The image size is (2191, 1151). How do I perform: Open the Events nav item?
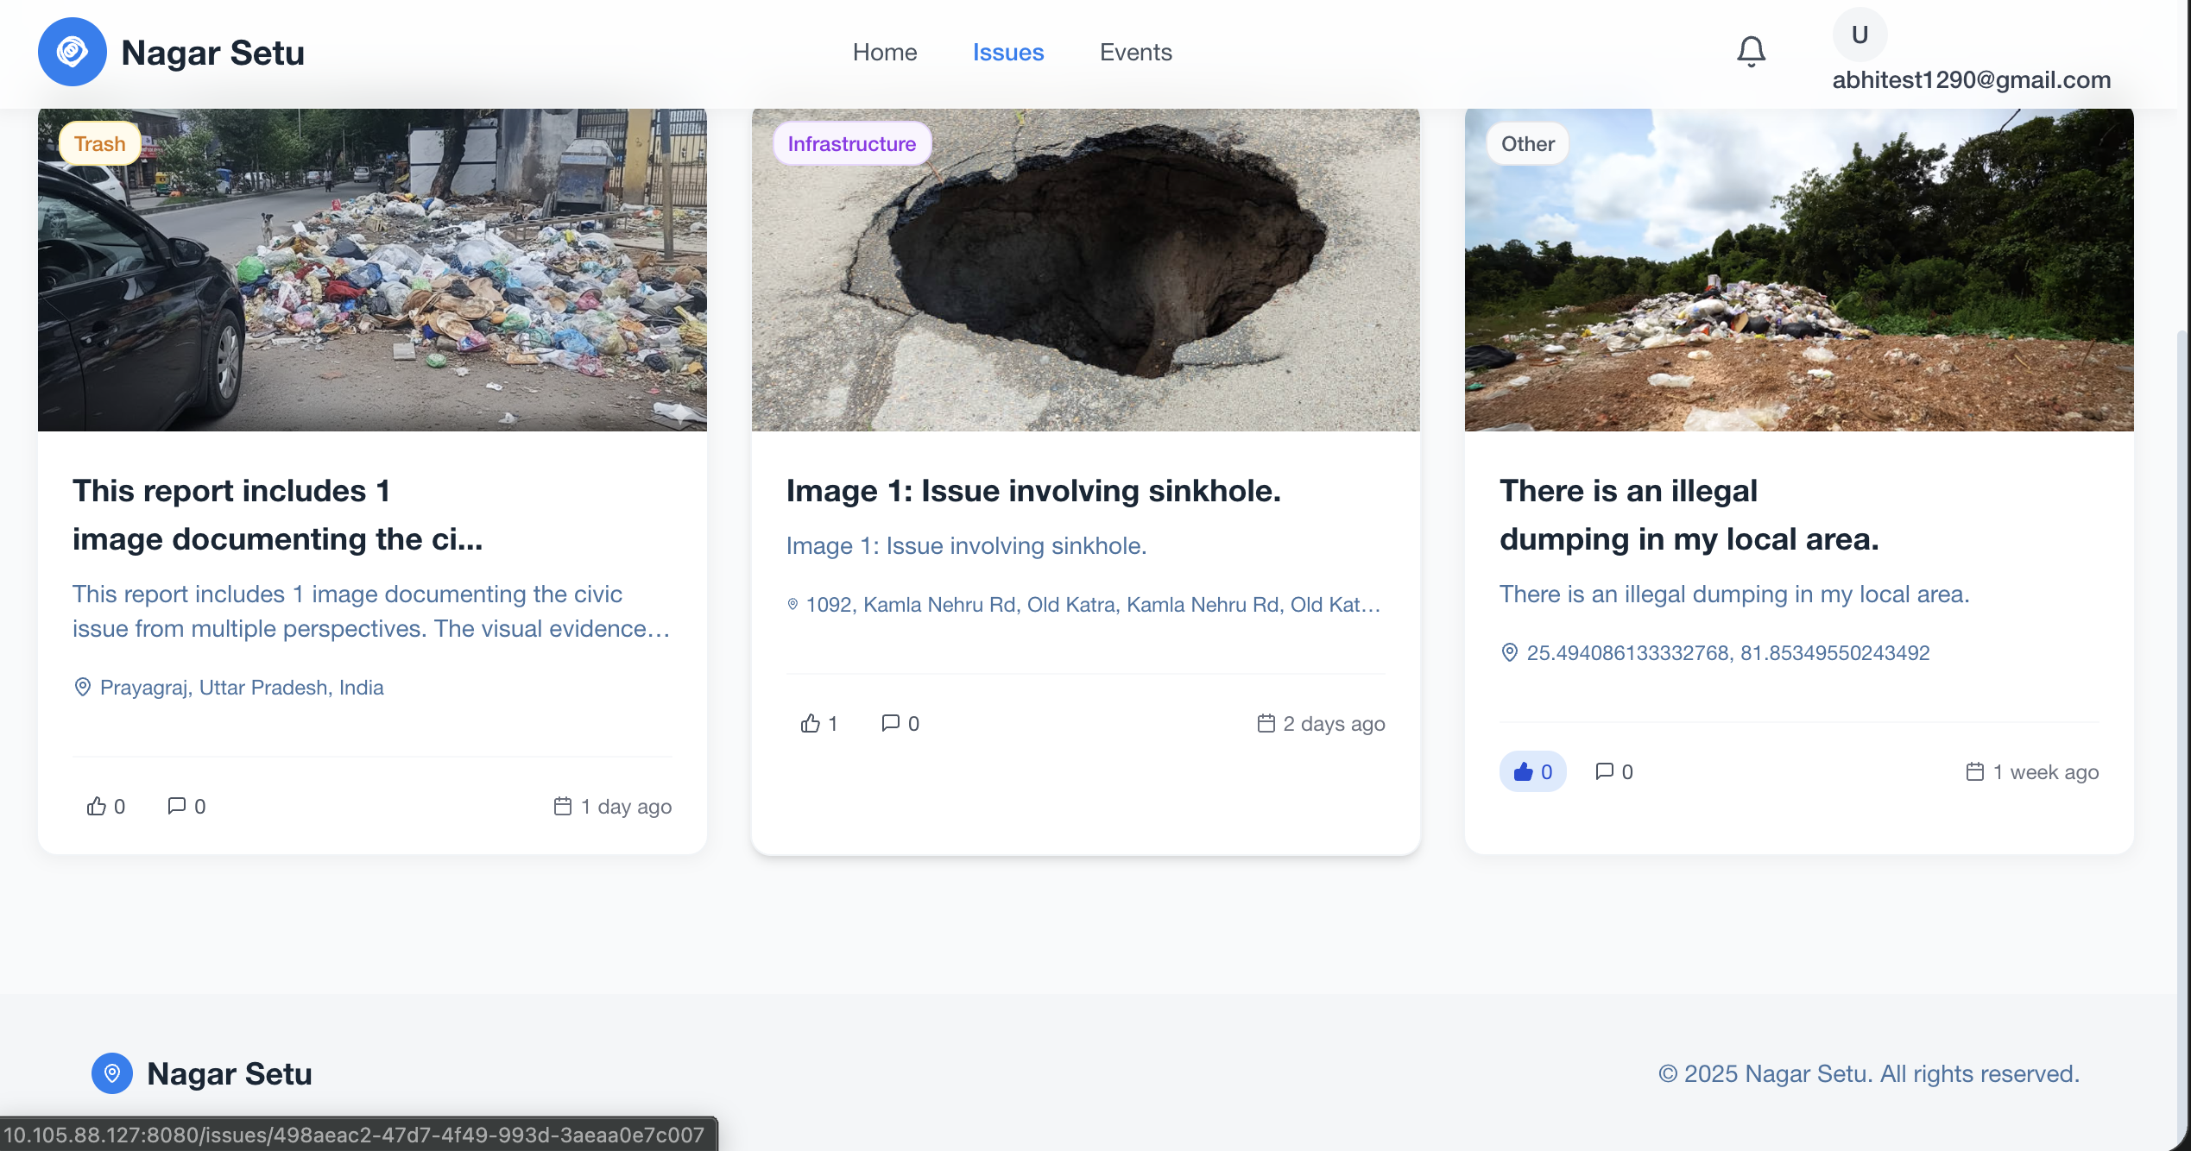point(1135,52)
